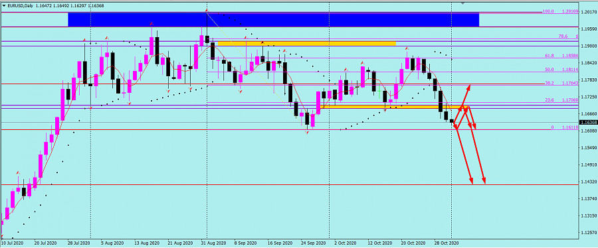Click the 10 Jul 2020 date label

[11, 243]
